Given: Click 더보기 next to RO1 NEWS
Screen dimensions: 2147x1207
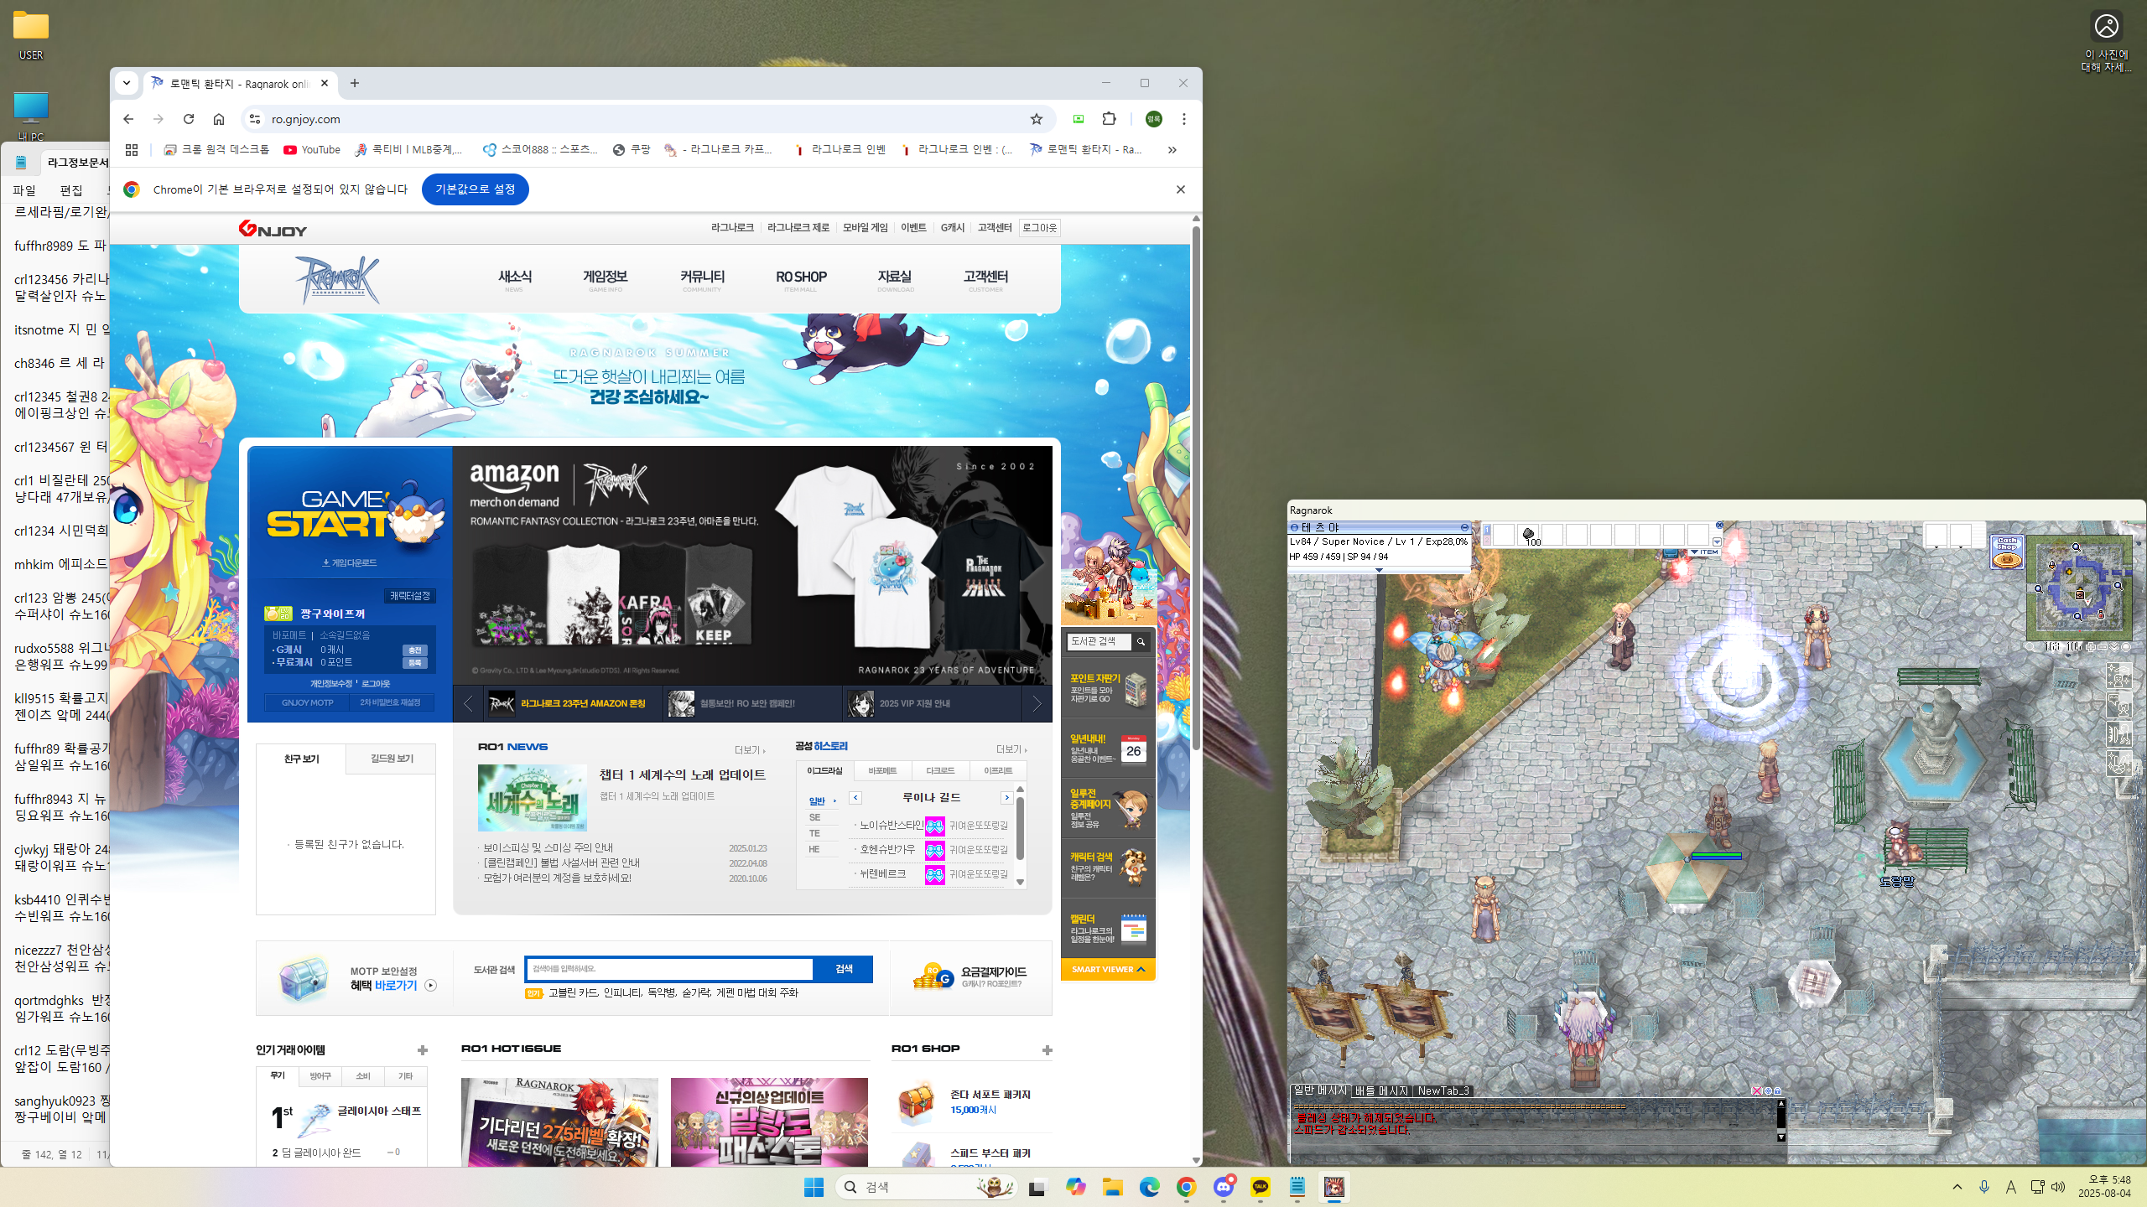Looking at the screenshot, I should coord(749,749).
